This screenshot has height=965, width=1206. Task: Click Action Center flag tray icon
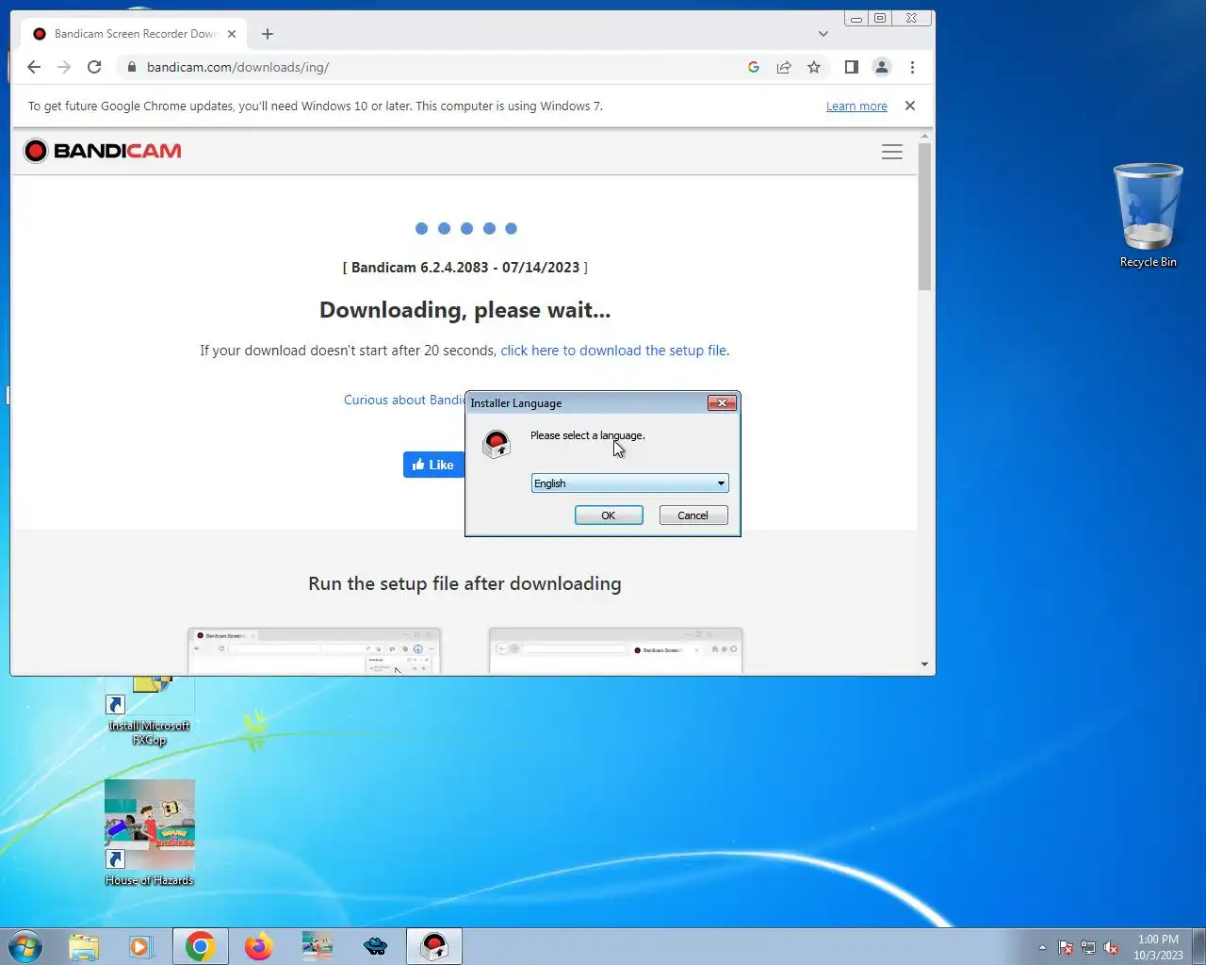click(1066, 948)
